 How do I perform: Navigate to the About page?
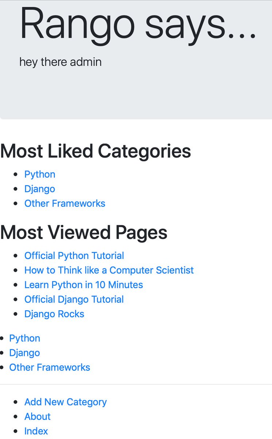point(38,417)
